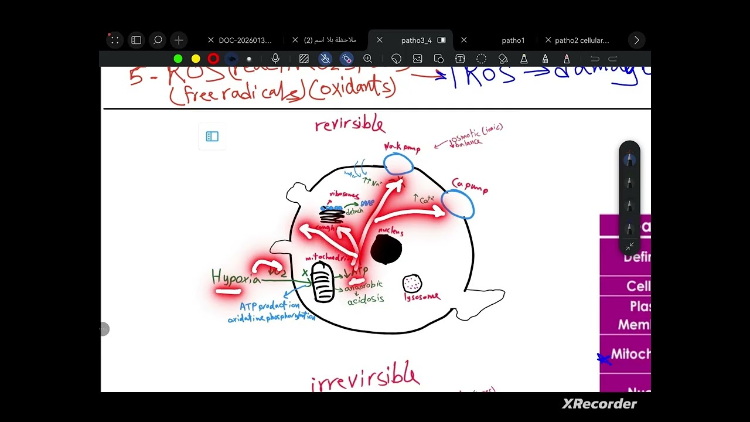Select the red-tipped pencil tool
The image size is (750, 422).
coord(567,59)
